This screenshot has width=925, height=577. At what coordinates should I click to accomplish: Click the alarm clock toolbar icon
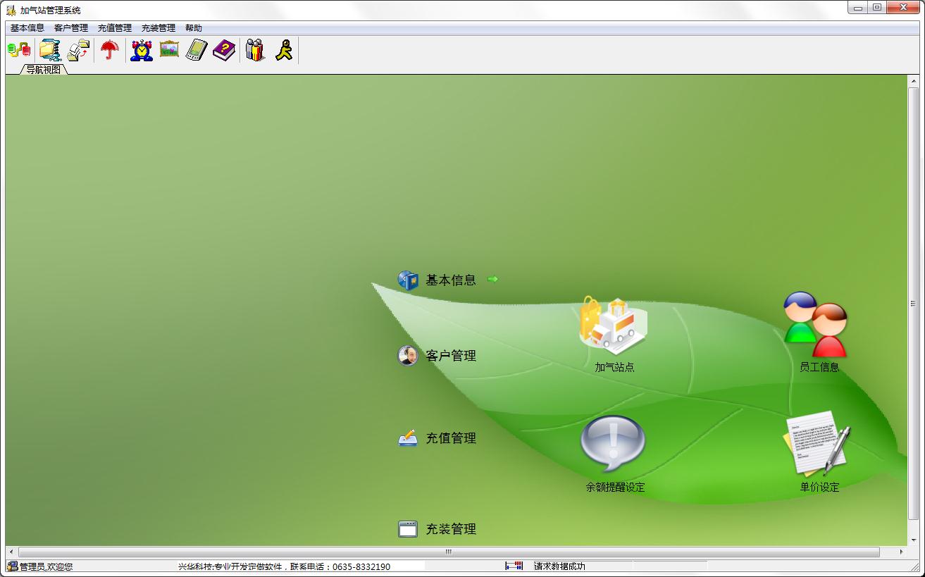click(x=142, y=51)
